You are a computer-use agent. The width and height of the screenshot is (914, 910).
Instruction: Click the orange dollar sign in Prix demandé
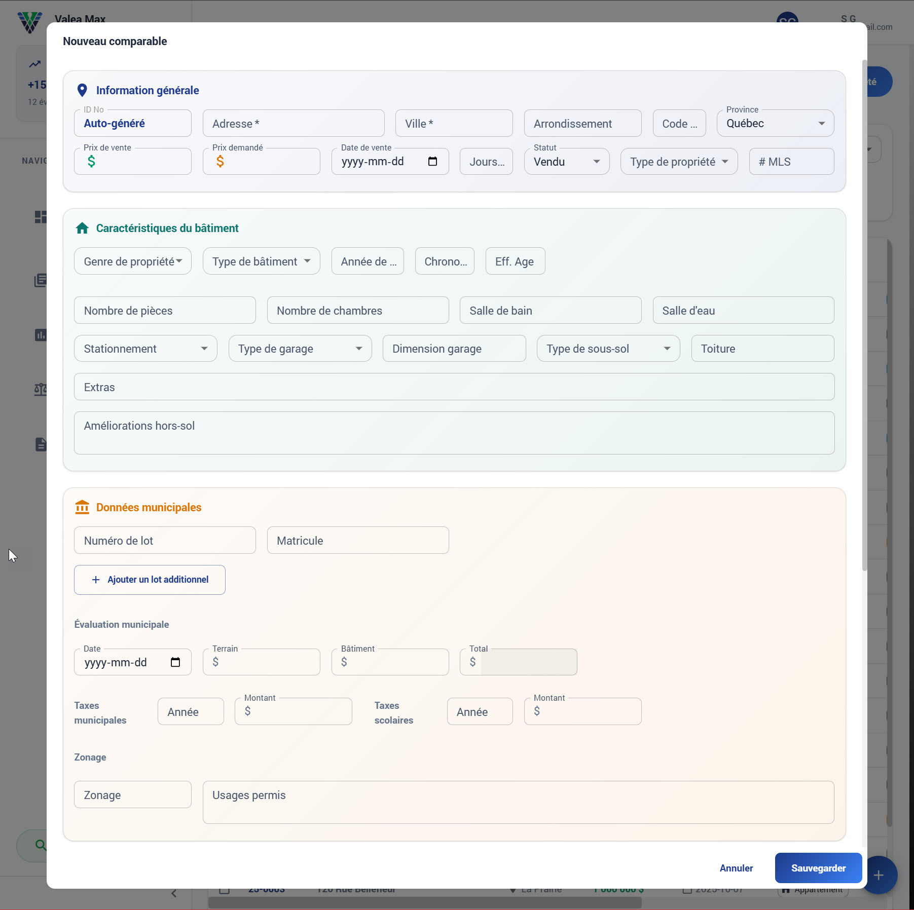pos(220,162)
